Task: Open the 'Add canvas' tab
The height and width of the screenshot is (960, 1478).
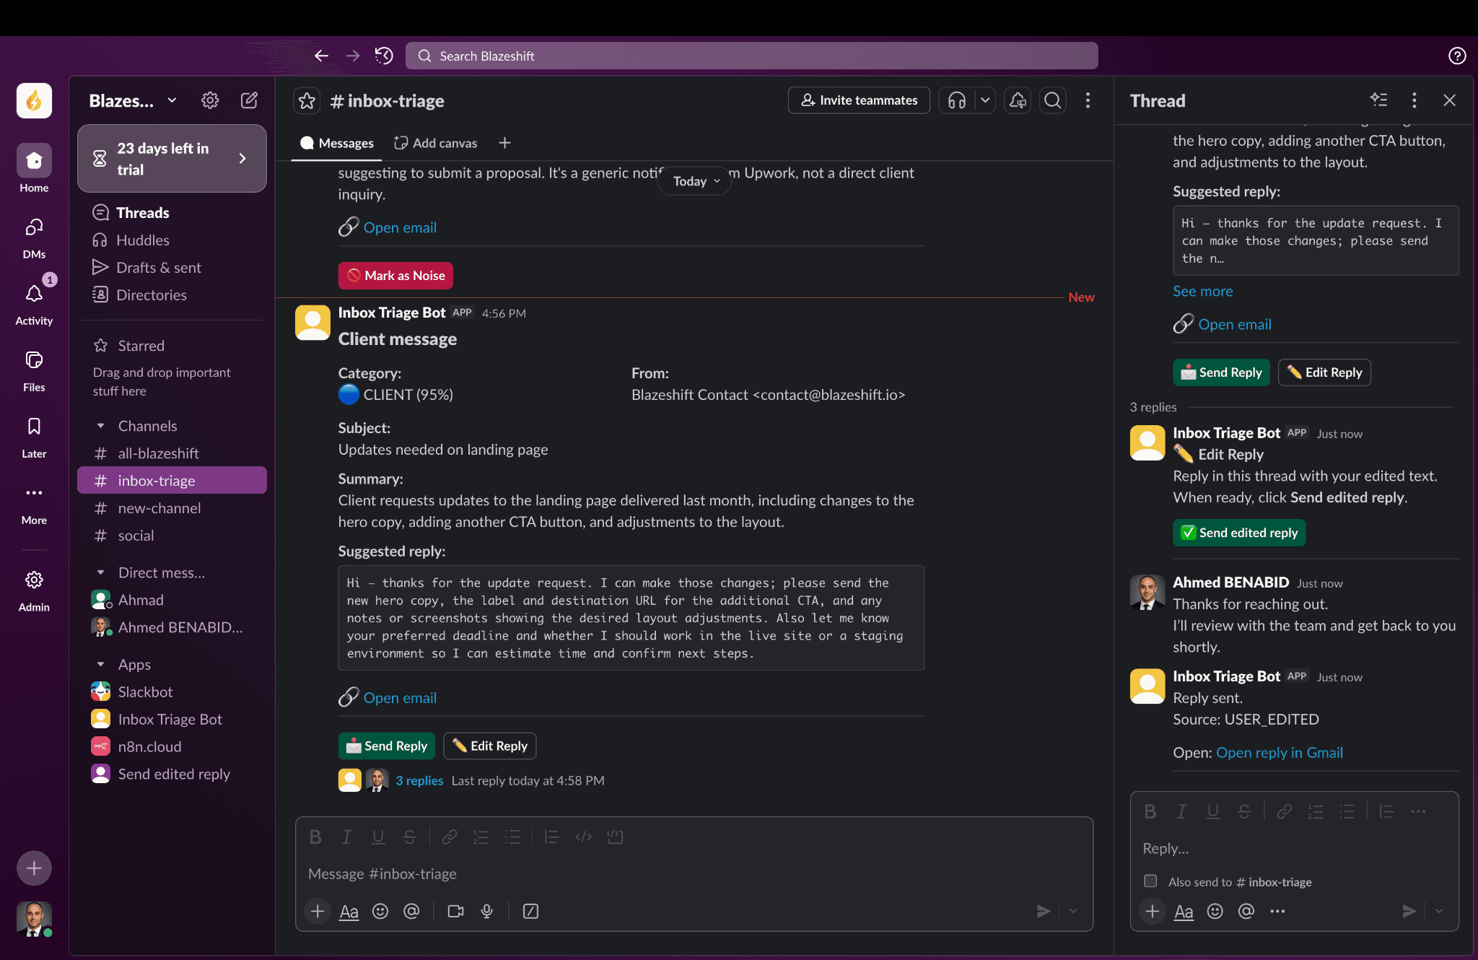Action: click(435, 143)
